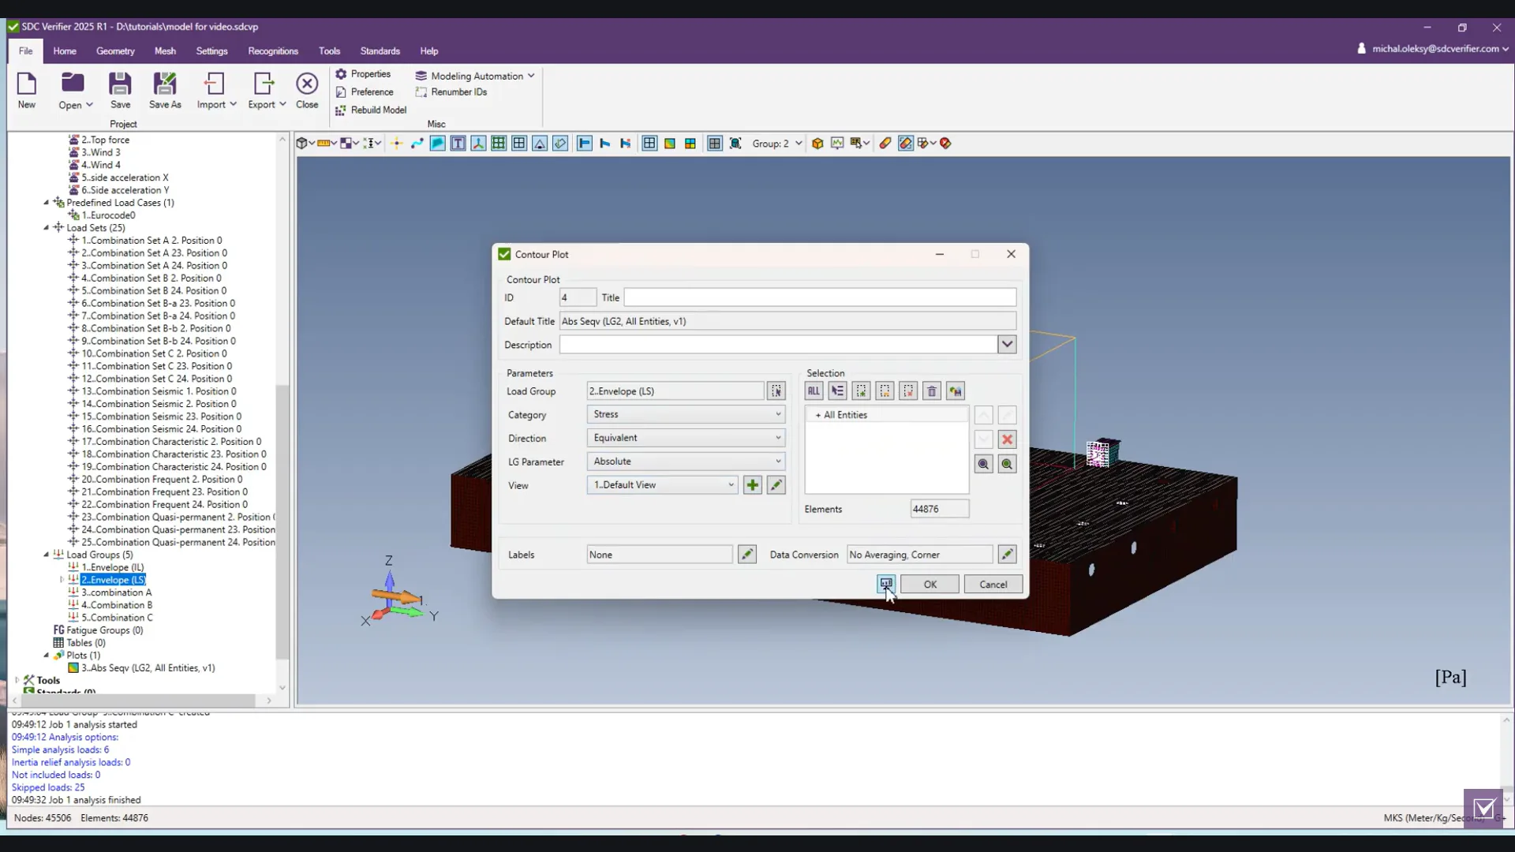Click the trash icon in Selection toolbar
Viewport: 1515px width, 852px height.
[x=932, y=391]
